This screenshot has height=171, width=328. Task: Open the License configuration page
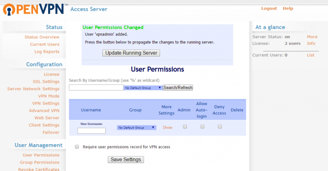click(52, 74)
